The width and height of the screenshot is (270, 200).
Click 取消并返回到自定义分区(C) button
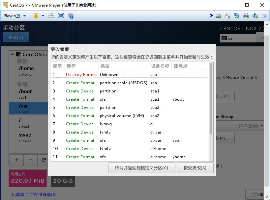[x=141, y=168]
